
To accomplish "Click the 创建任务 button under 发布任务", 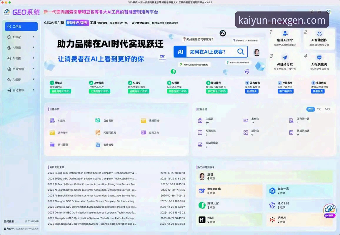I will tap(251, 91).
